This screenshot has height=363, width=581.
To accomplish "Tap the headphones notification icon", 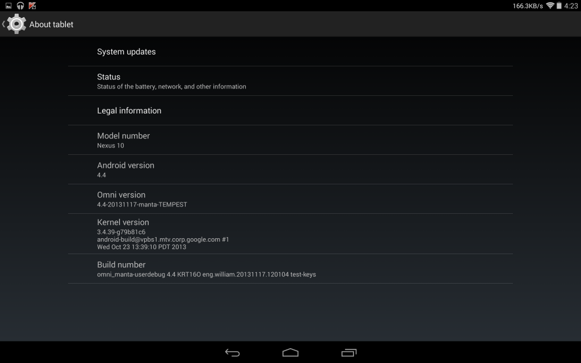I will pos(20,6).
